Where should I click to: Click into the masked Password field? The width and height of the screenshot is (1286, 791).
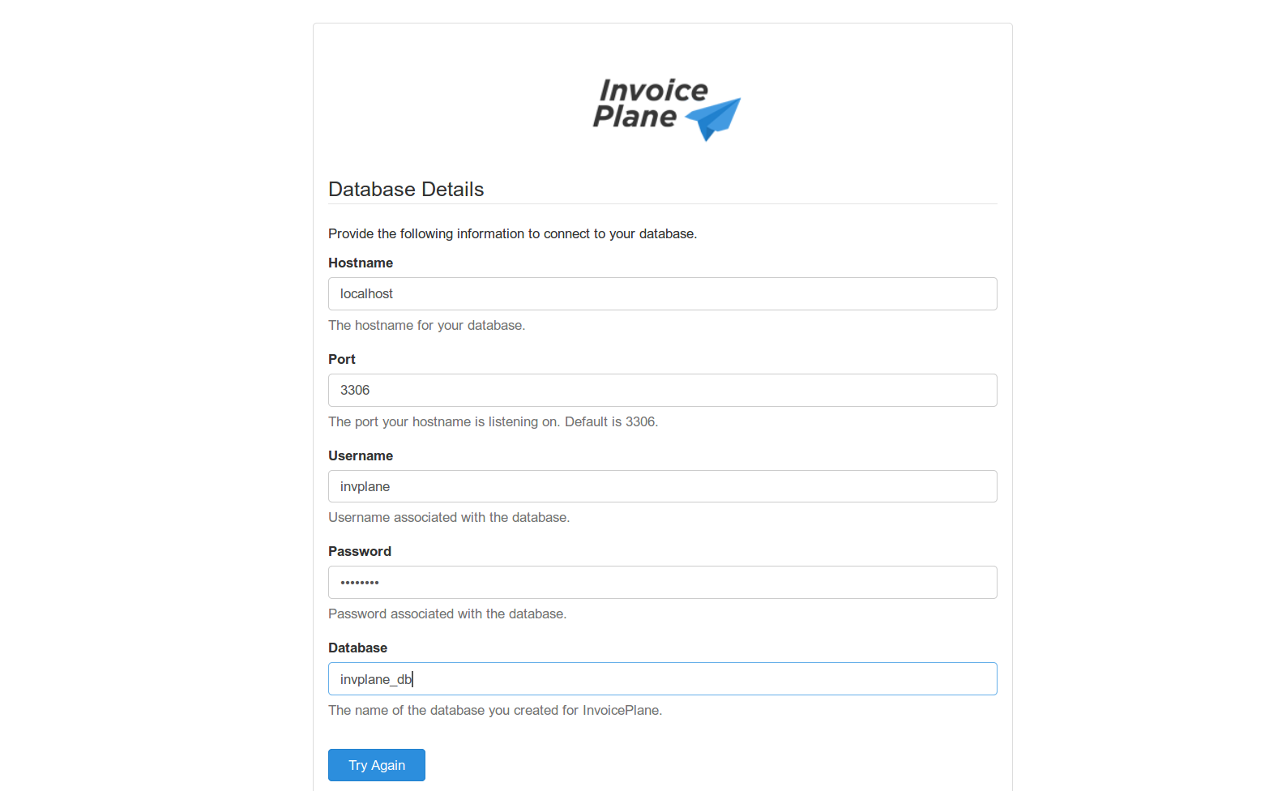662,583
